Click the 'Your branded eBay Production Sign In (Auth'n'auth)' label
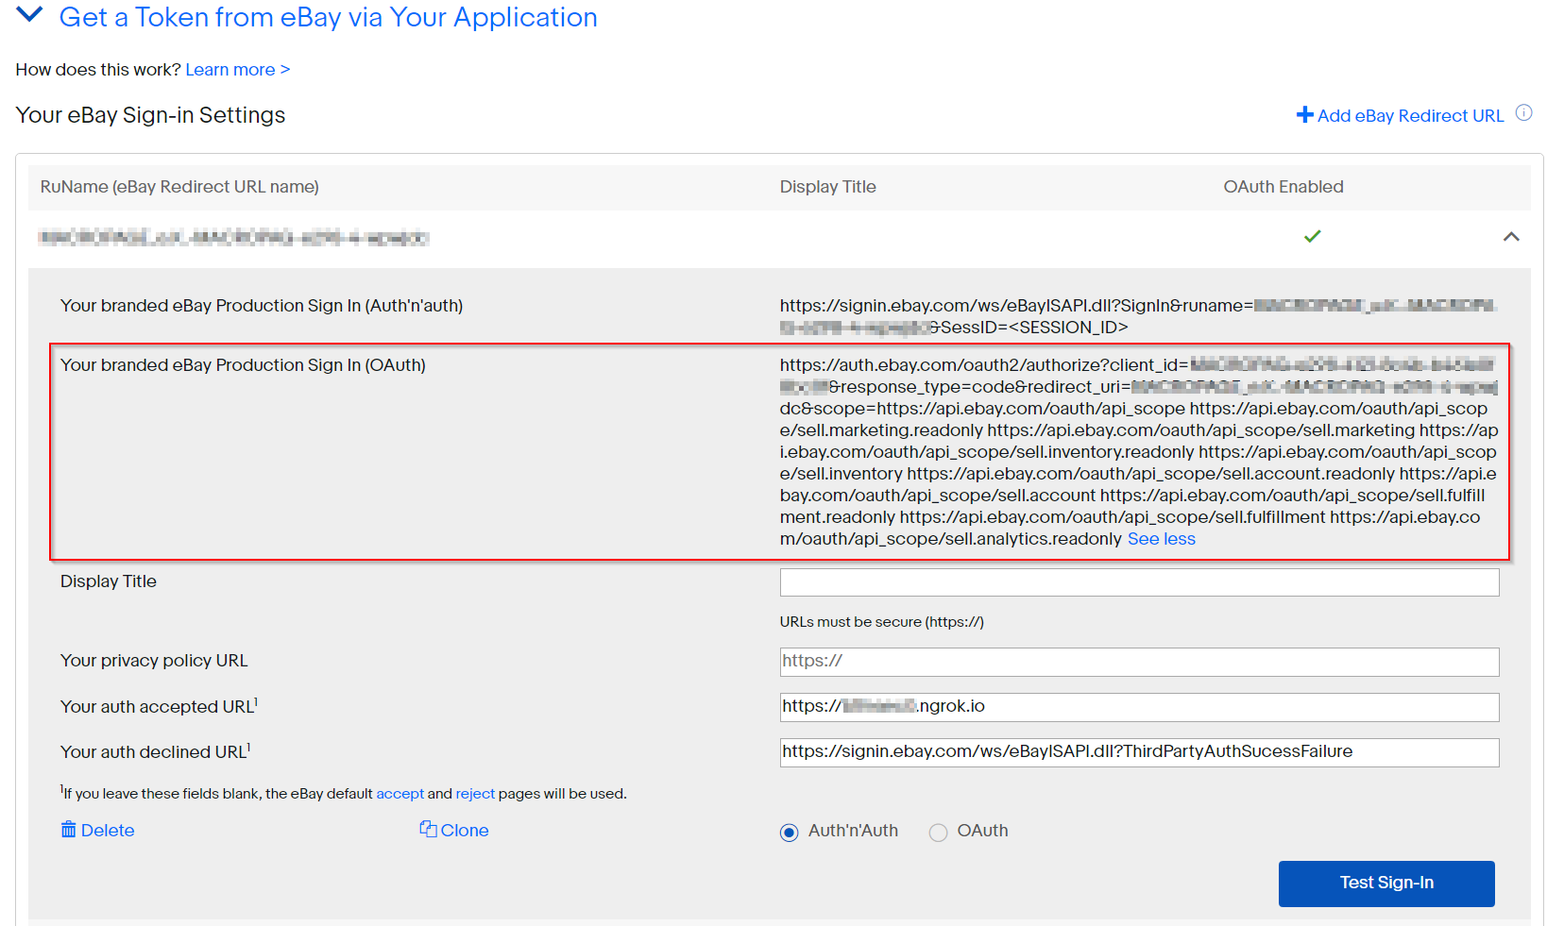This screenshot has height=926, width=1547. [x=262, y=306]
